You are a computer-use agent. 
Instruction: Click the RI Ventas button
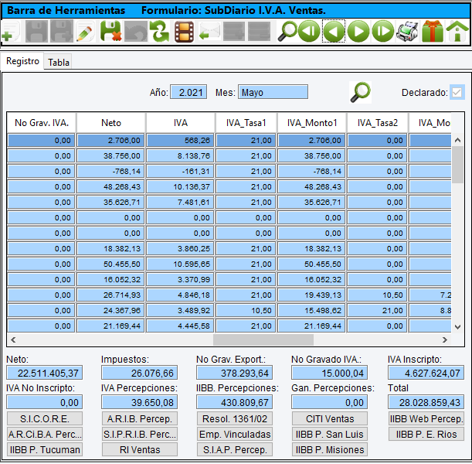pos(140,449)
